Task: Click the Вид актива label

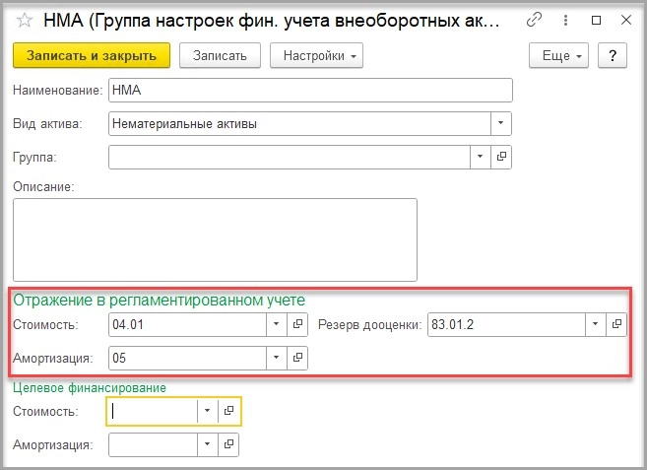Action: (47, 123)
